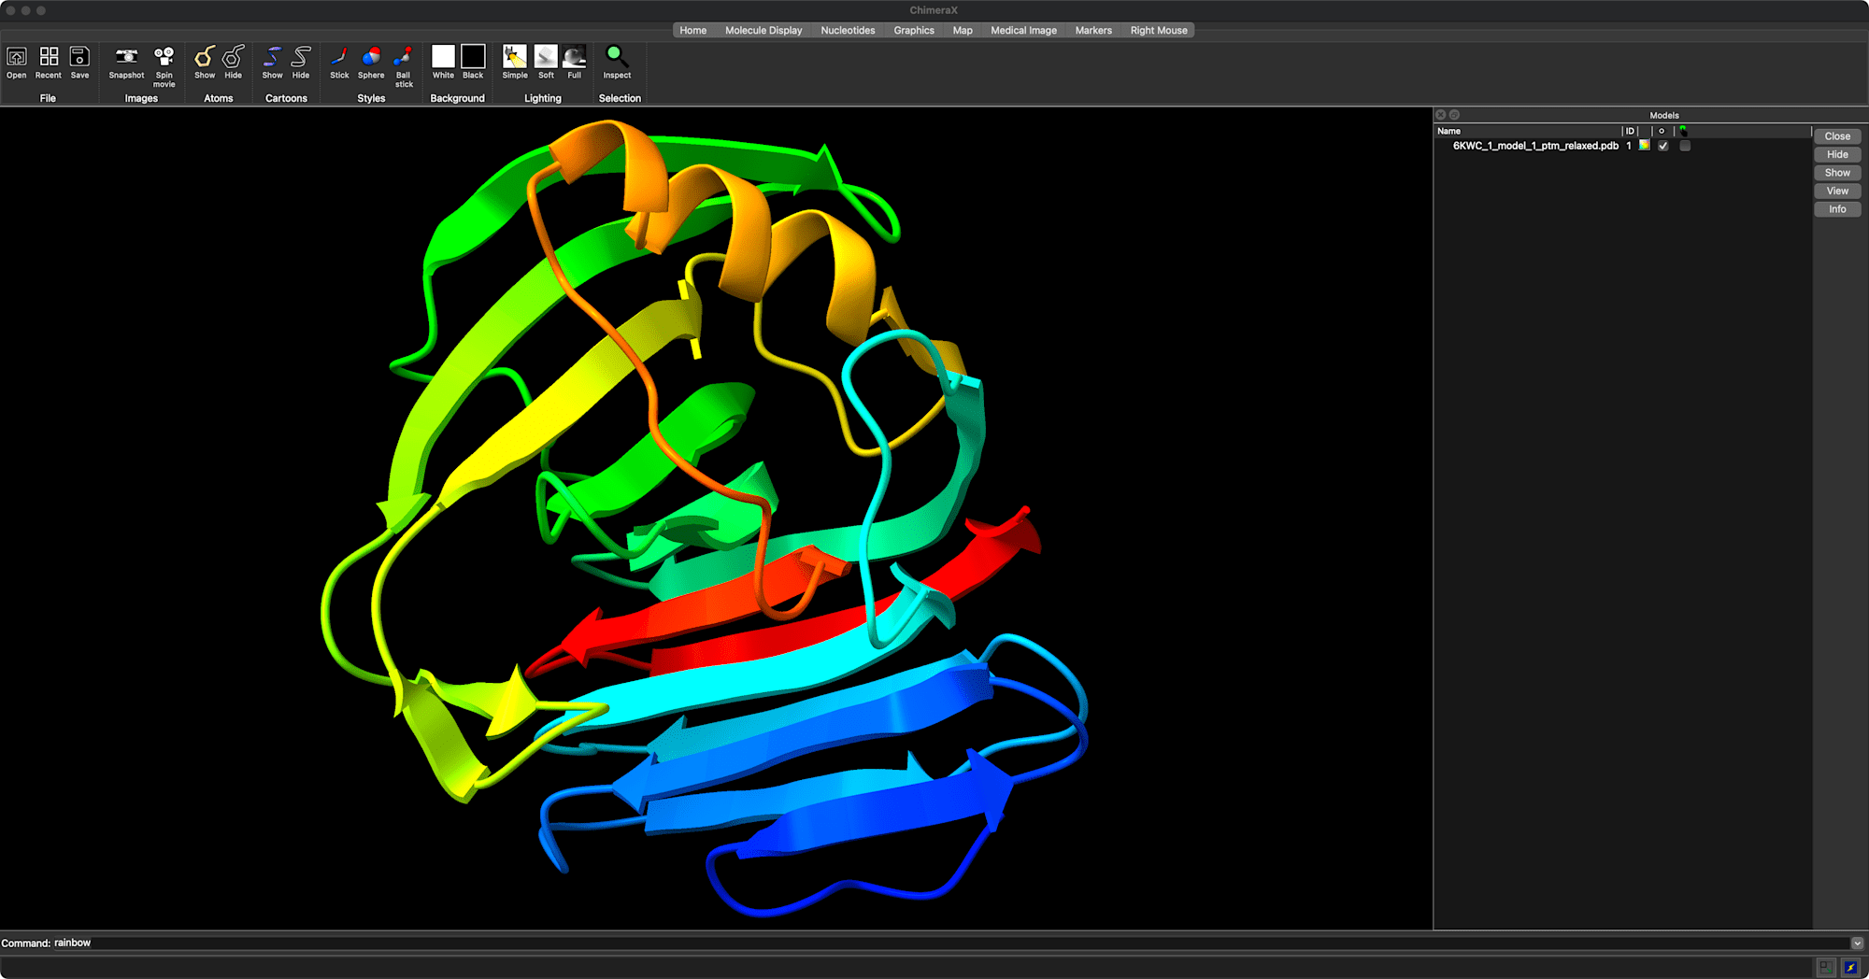The image size is (1869, 979).
Task: Set Full lighting
Action: [x=575, y=56]
